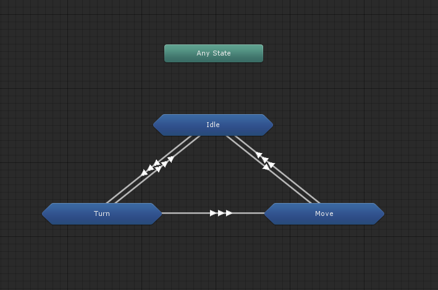
Task: Click the transition line just right of Turn node
Action: tap(179, 213)
